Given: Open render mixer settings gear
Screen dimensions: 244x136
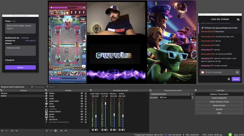Looking at the screenshot, I should 119,130.
